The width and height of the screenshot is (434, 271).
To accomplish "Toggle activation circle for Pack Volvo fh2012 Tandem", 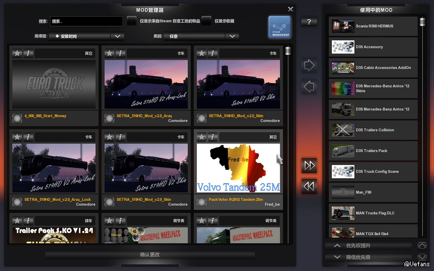I will point(202,202).
